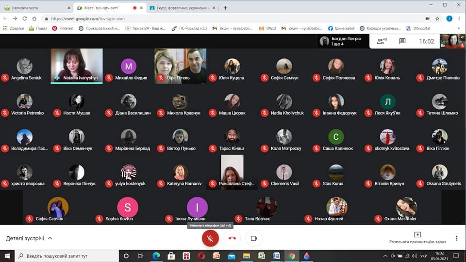Open Microsoft Edge from the taskbar
The width and height of the screenshot is (466, 262).
pos(156,256)
